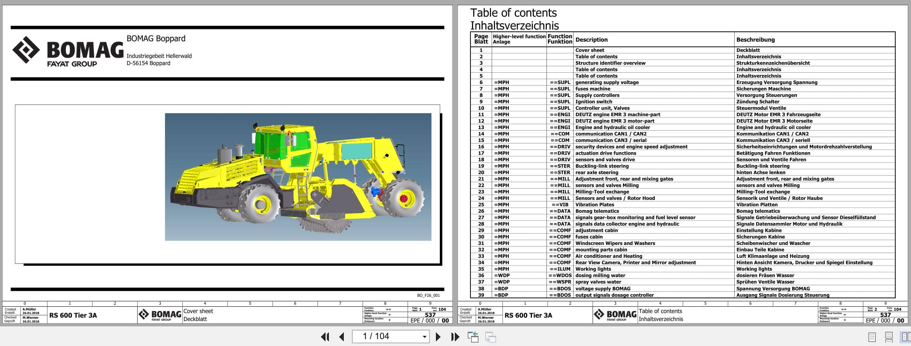911x346 pixels.
Task: Click 'security devices and engine speed adjustment'
Action: point(631,147)
